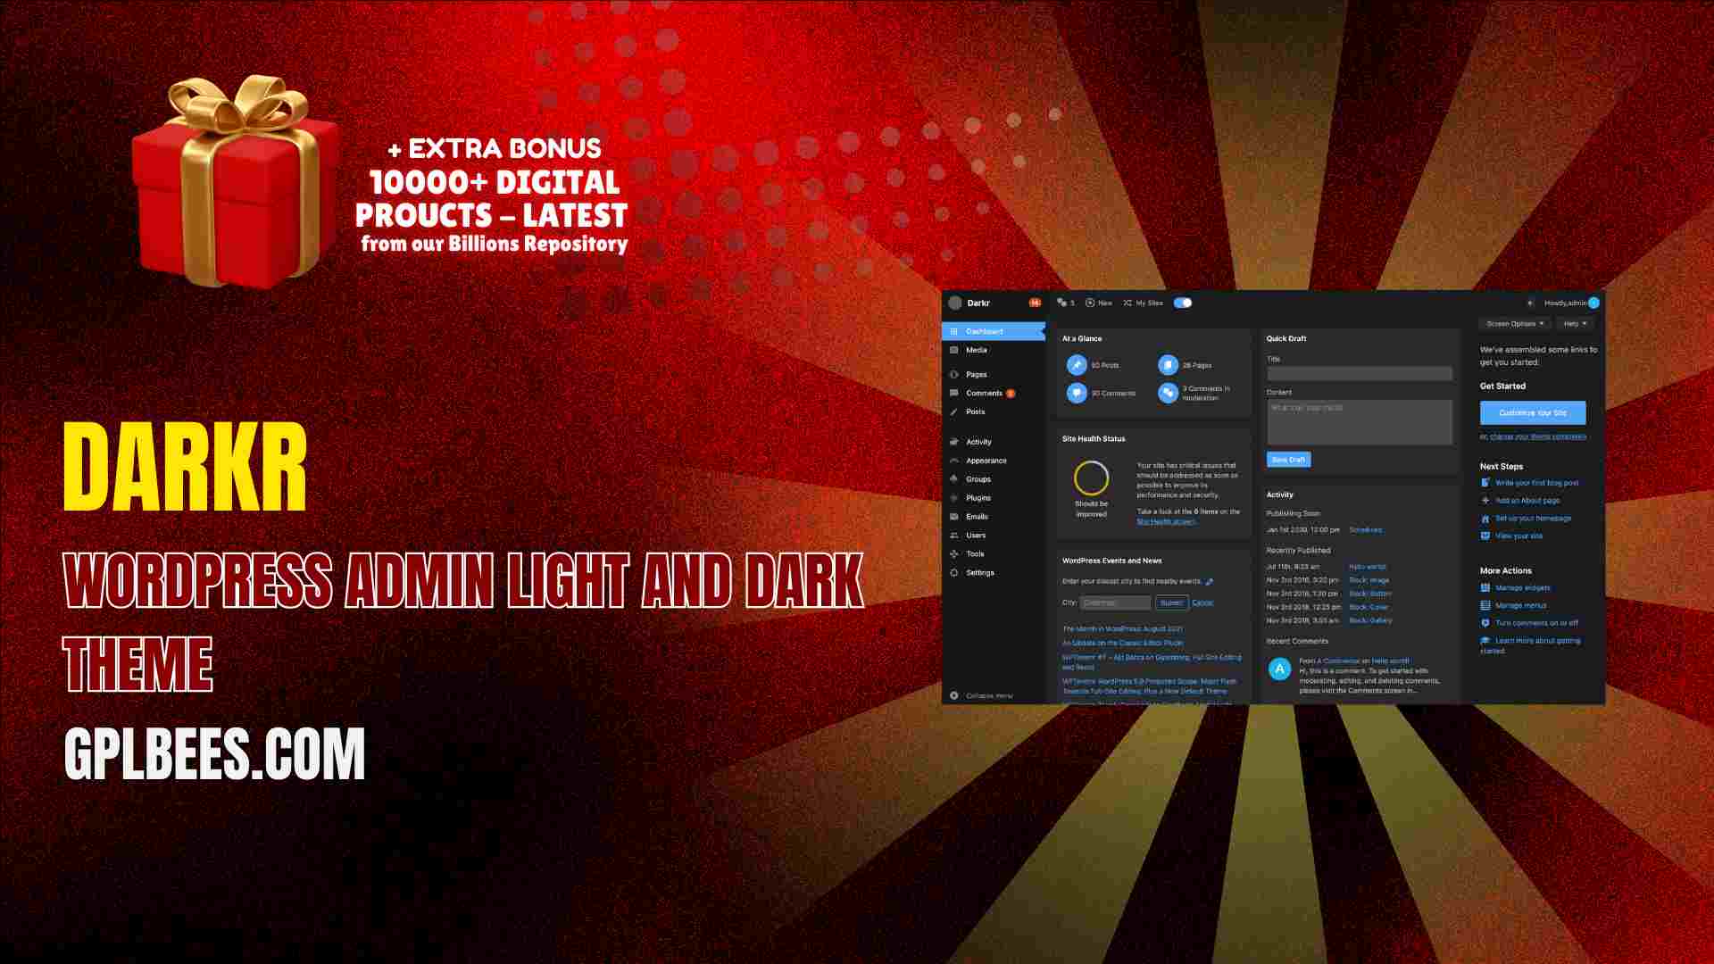The width and height of the screenshot is (1714, 964).
Task: Click the Manage widgets icon
Action: point(1485,588)
